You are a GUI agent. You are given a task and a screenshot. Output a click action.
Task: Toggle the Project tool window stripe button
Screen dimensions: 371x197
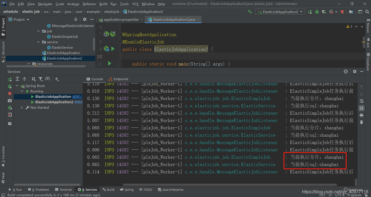point(3,27)
